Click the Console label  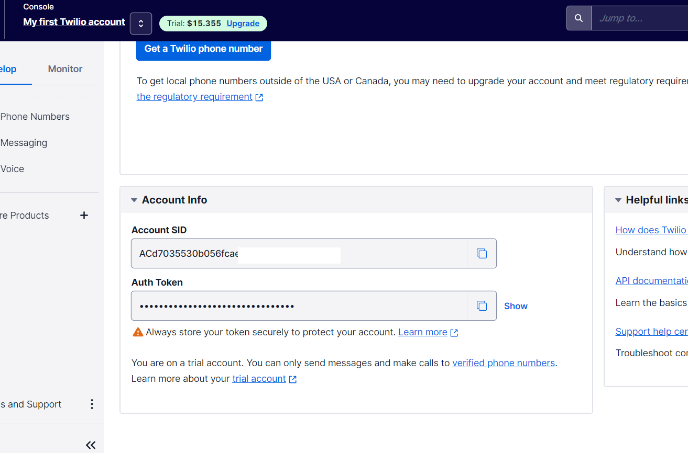click(x=39, y=7)
